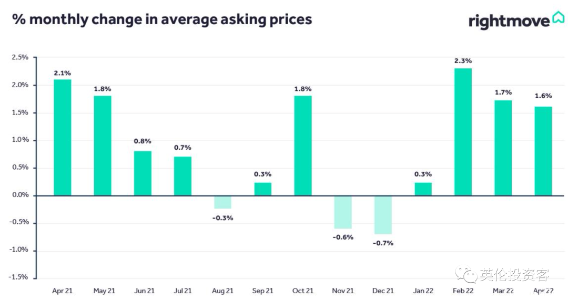Click the 2.5% y-axis label
This screenshot has width=568, height=300.
pos(20,57)
